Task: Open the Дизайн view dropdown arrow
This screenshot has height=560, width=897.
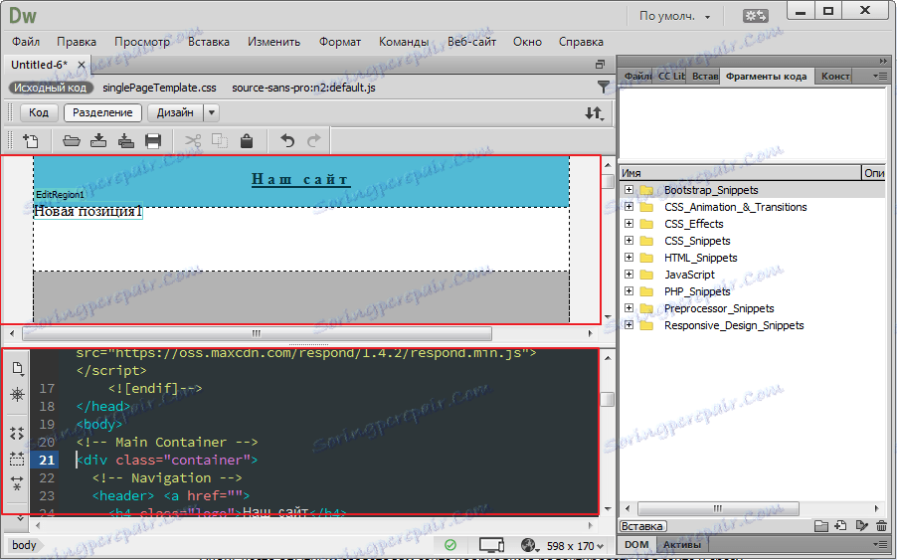Action: coord(212,112)
